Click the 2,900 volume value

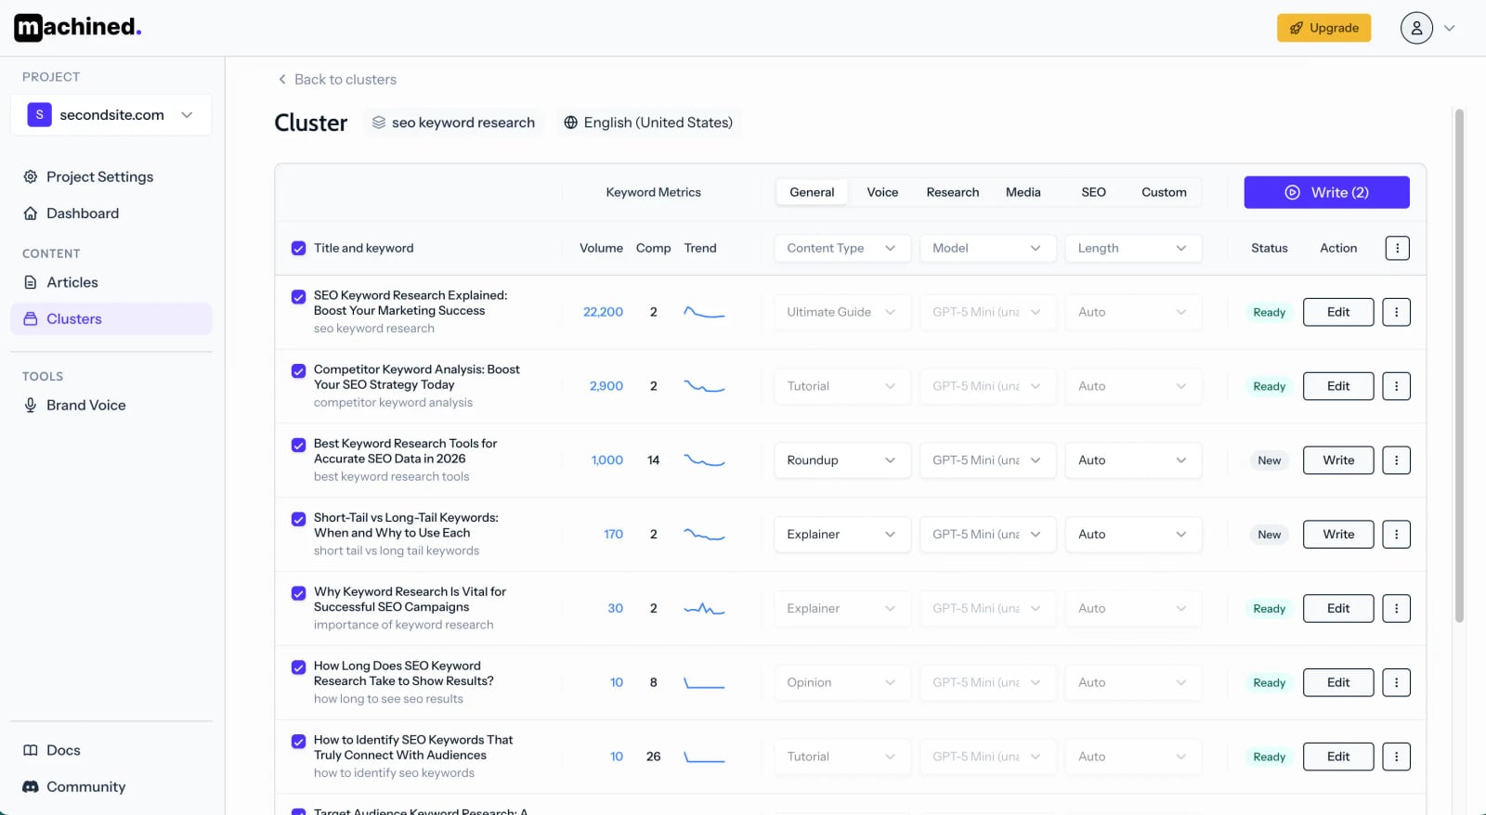pos(606,386)
